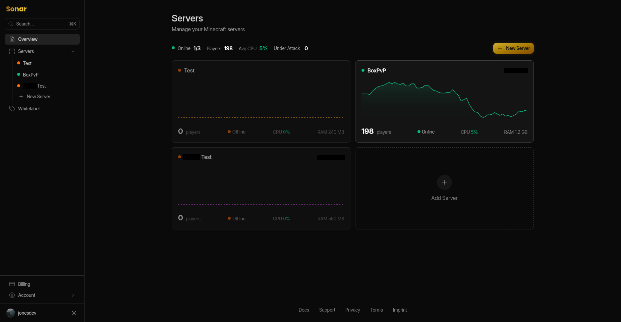The height and width of the screenshot is (322, 621).
Task: Click the Avg CPU 5% statistic
Action: [x=253, y=48]
